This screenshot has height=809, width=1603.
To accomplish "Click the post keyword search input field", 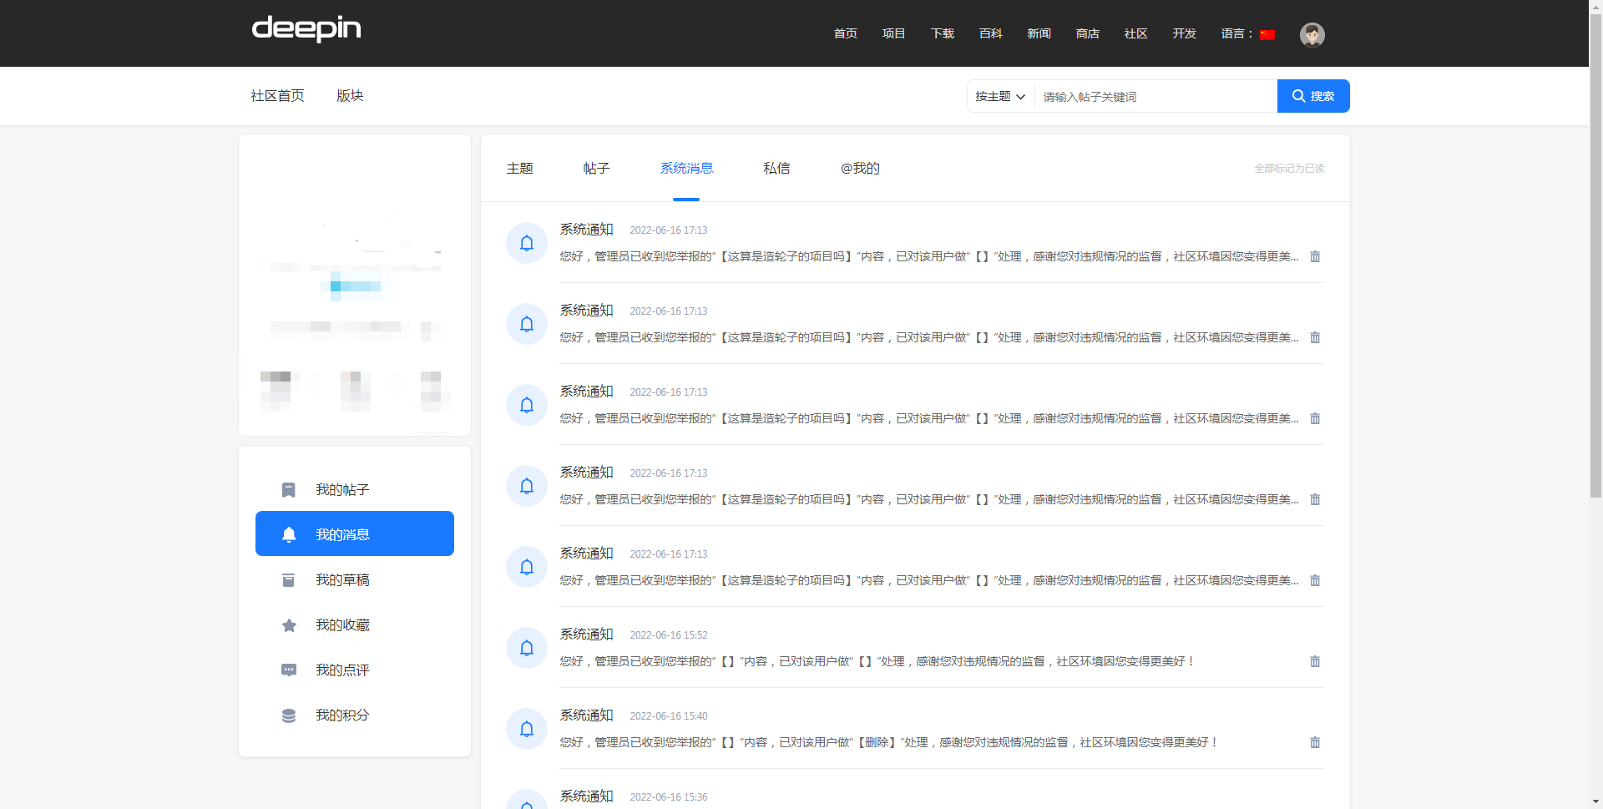I will click(x=1155, y=97).
